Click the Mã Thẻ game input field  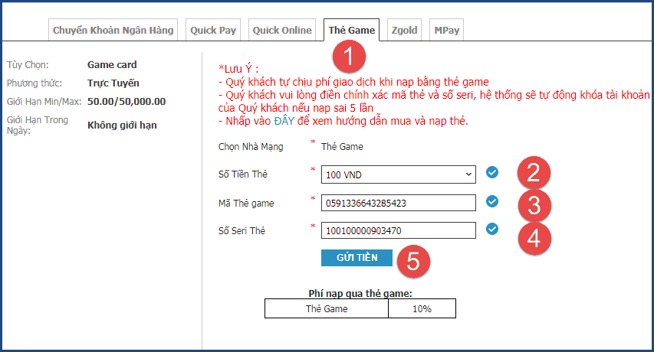(x=399, y=203)
